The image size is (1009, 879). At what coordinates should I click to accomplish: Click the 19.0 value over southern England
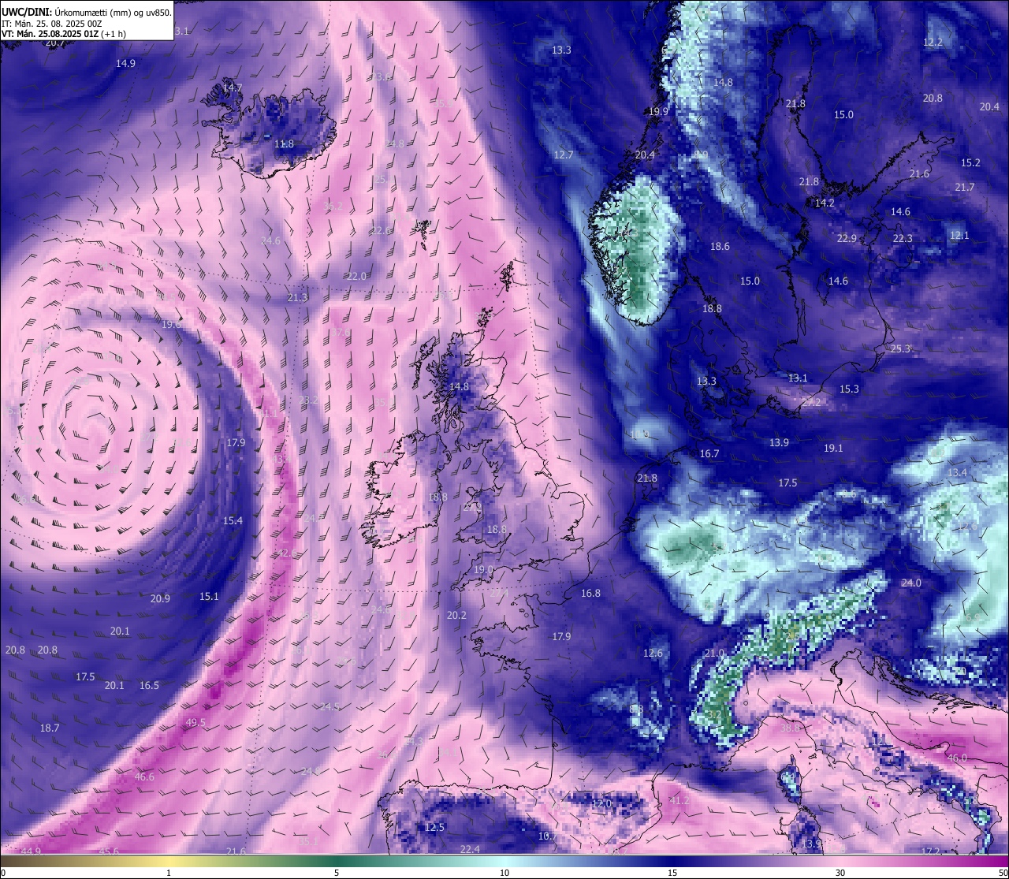tap(483, 570)
